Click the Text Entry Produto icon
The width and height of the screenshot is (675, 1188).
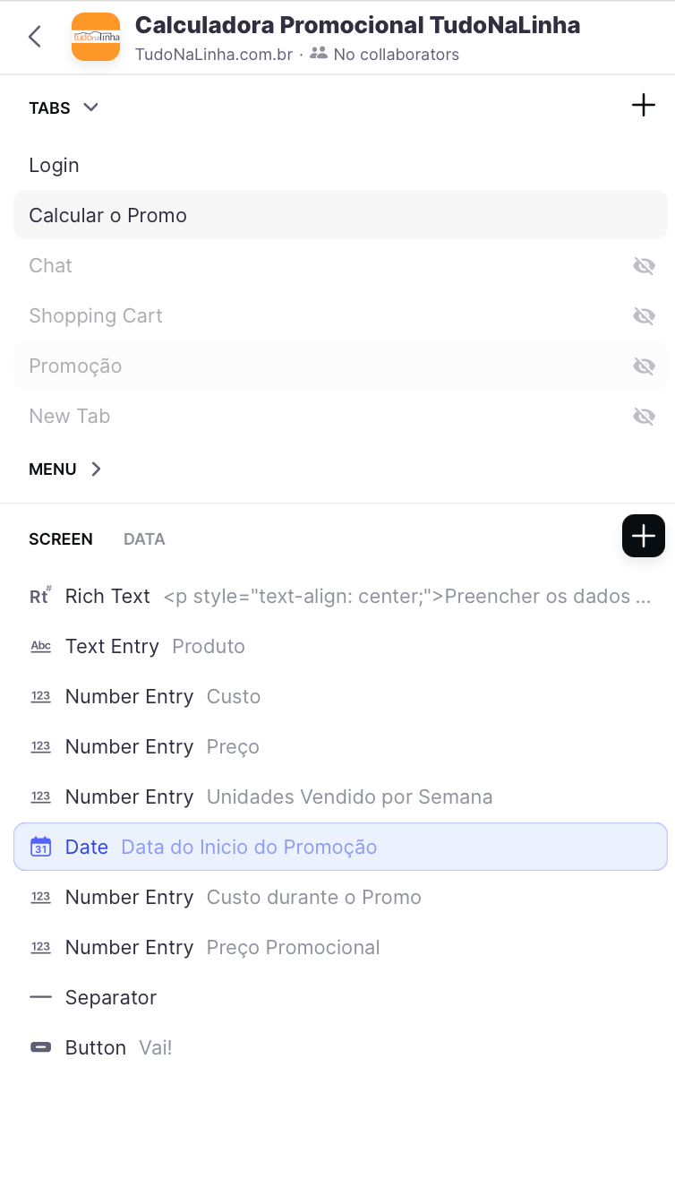(x=40, y=646)
